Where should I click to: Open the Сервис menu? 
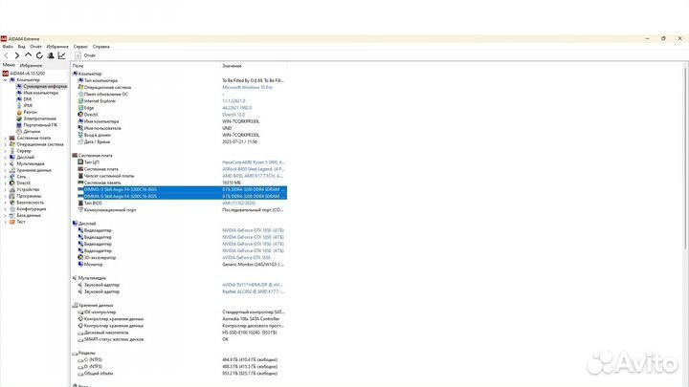click(x=81, y=46)
